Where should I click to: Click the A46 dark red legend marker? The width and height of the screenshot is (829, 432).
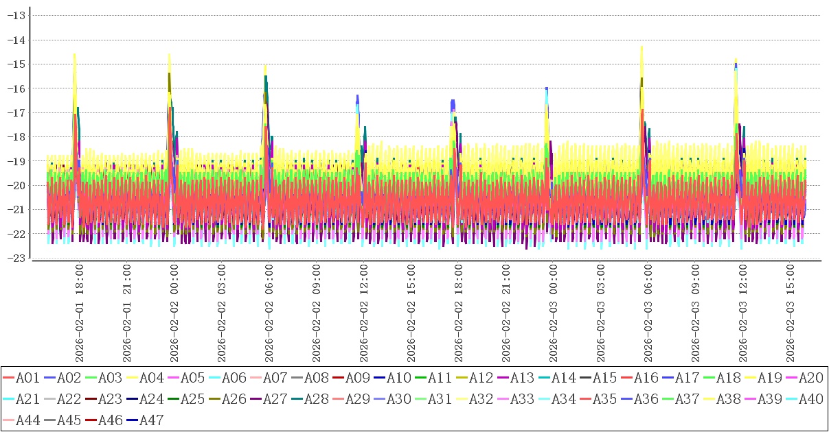pos(91,420)
